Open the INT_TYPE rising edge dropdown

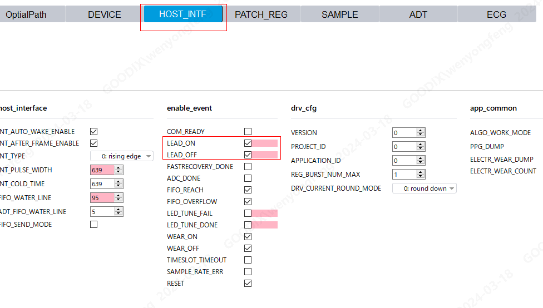click(x=121, y=156)
